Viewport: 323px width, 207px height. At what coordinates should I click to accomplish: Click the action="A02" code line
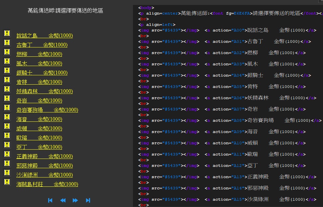click(x=222, y=53)
